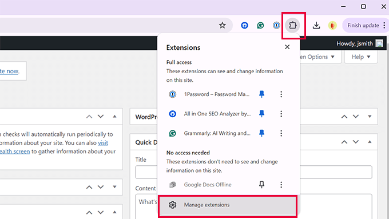Open more options for 1Password

281,94
